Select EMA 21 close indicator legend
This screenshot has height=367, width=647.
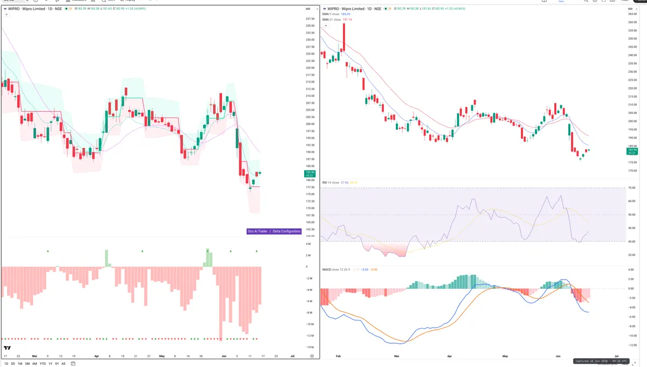tap(332, 19)
